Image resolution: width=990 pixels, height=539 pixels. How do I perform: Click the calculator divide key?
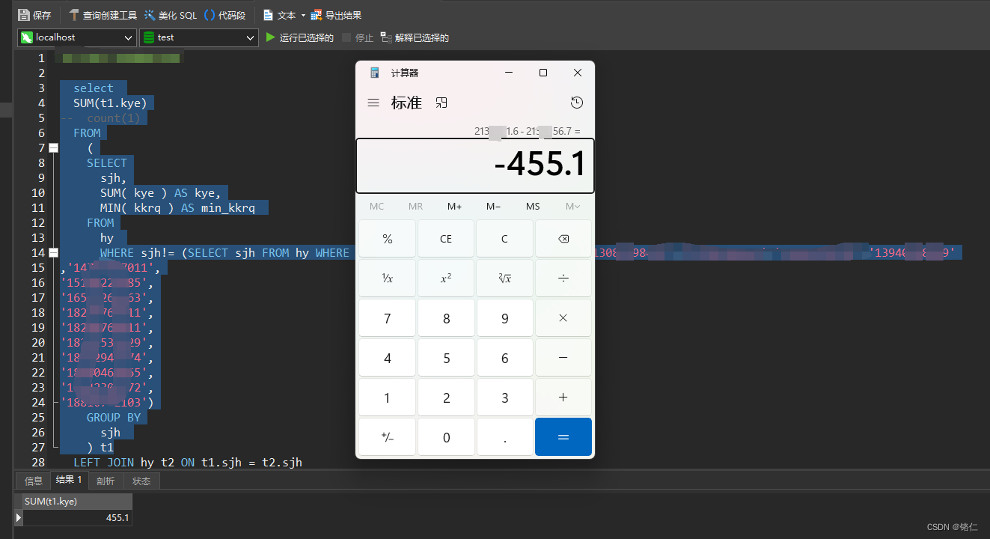tap(563, 278)
